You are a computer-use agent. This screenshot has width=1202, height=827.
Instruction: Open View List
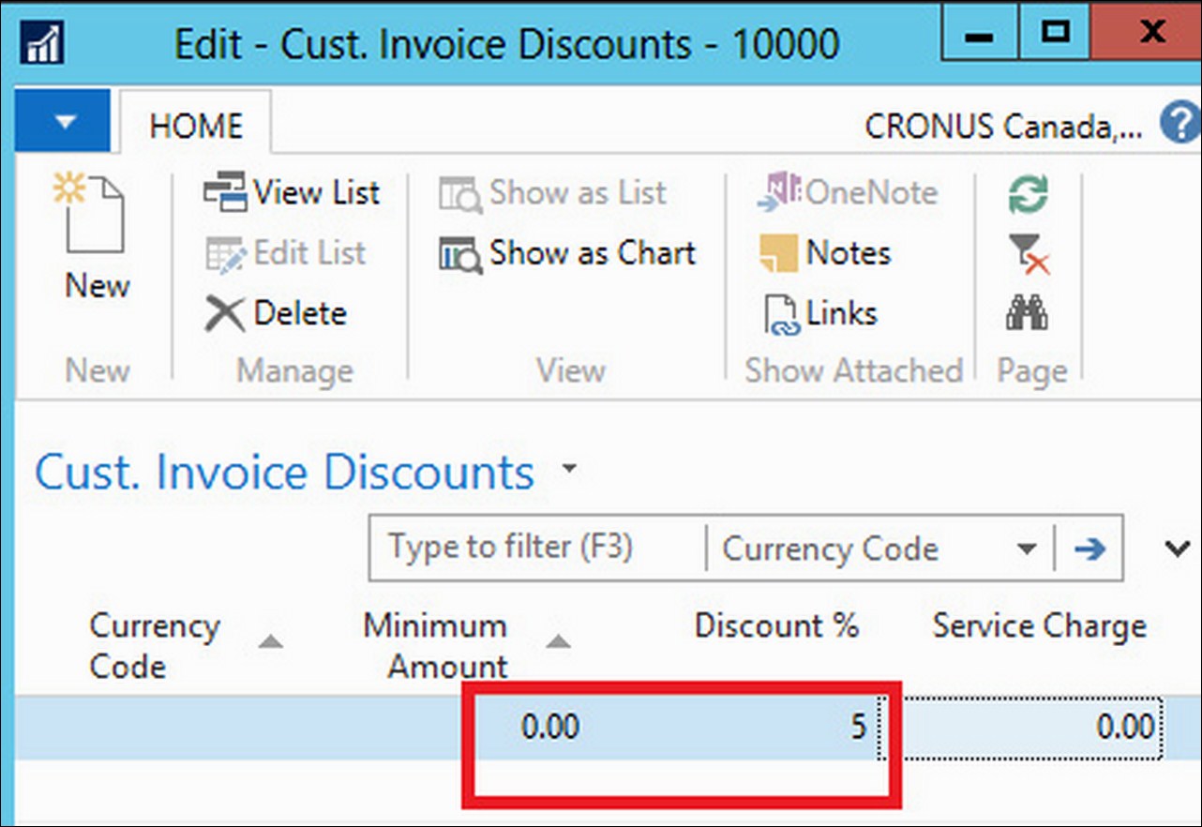[293, 192]
